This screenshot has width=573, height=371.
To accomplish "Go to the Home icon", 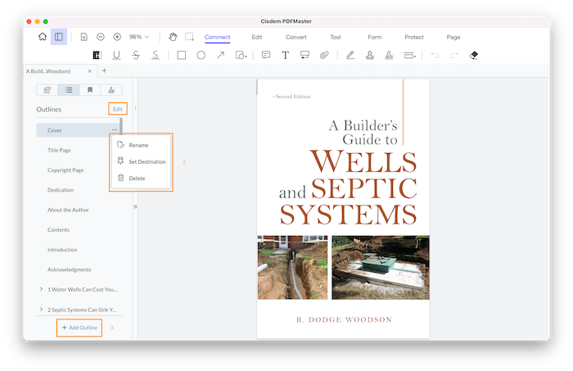I will 43,37.
